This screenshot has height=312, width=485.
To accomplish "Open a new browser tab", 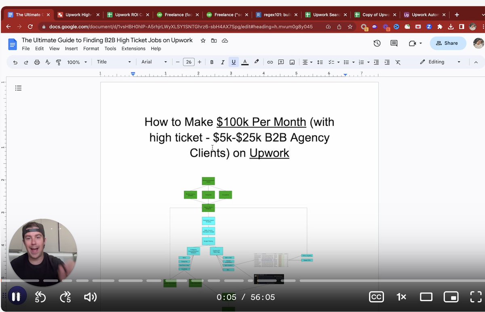I will 457,15.
